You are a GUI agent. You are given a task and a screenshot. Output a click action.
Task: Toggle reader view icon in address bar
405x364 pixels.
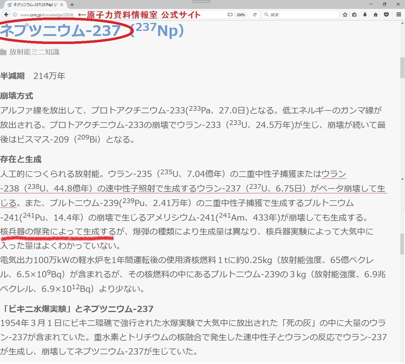coord(230,15)
